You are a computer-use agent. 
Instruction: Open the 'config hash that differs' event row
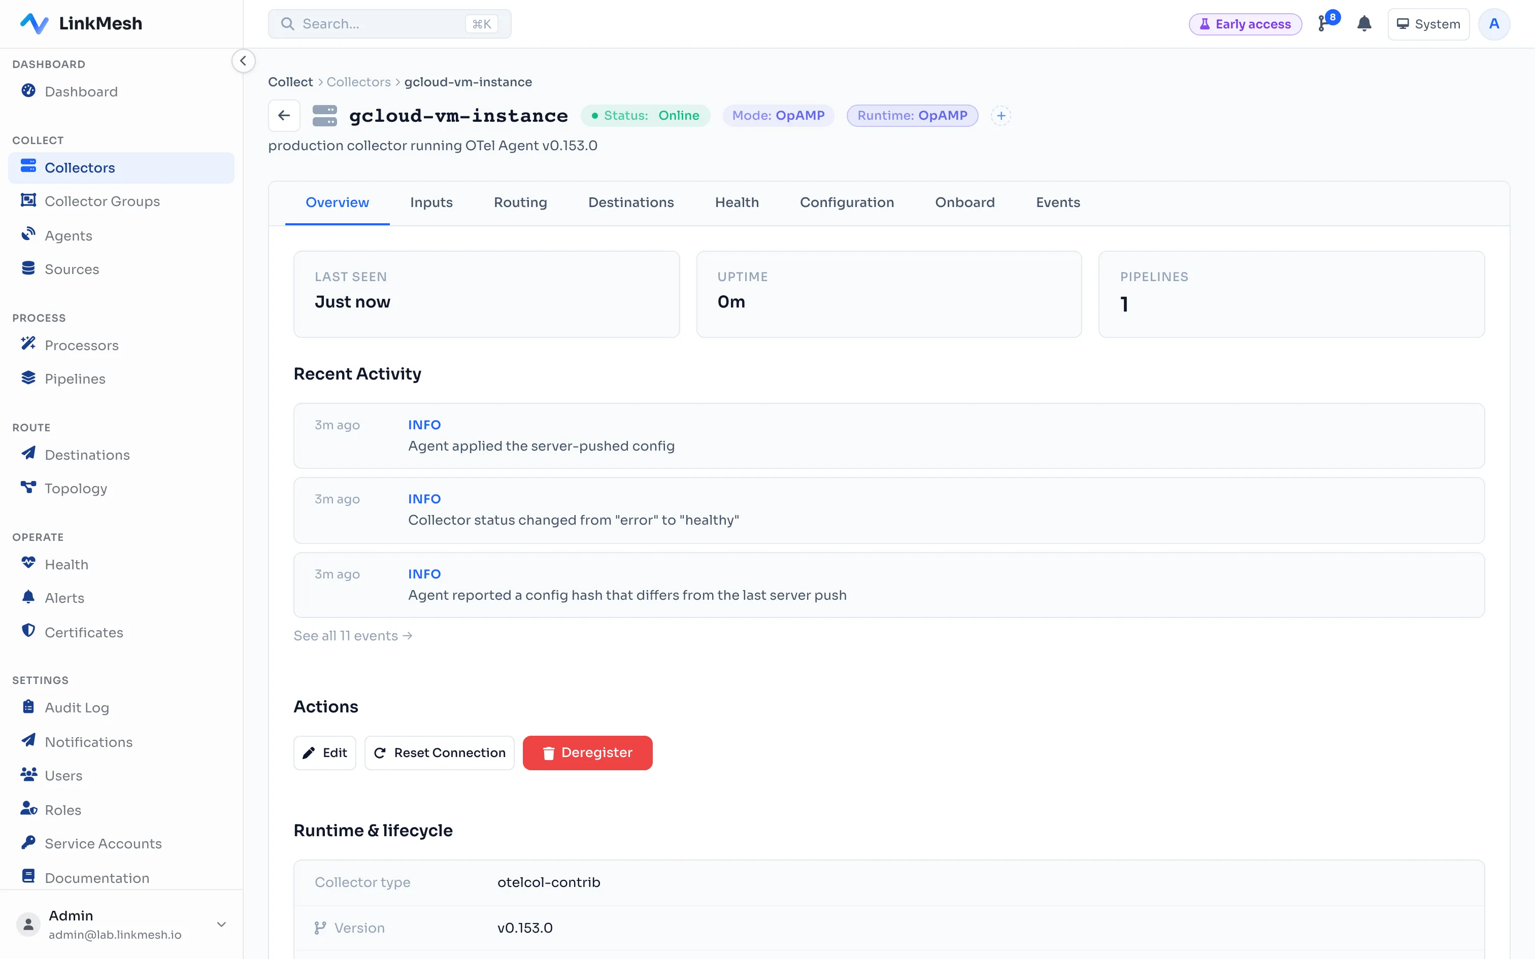pos(889,585)
